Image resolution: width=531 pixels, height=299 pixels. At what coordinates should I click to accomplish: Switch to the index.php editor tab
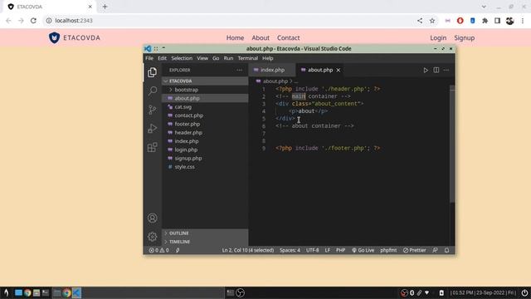(272, 70)
